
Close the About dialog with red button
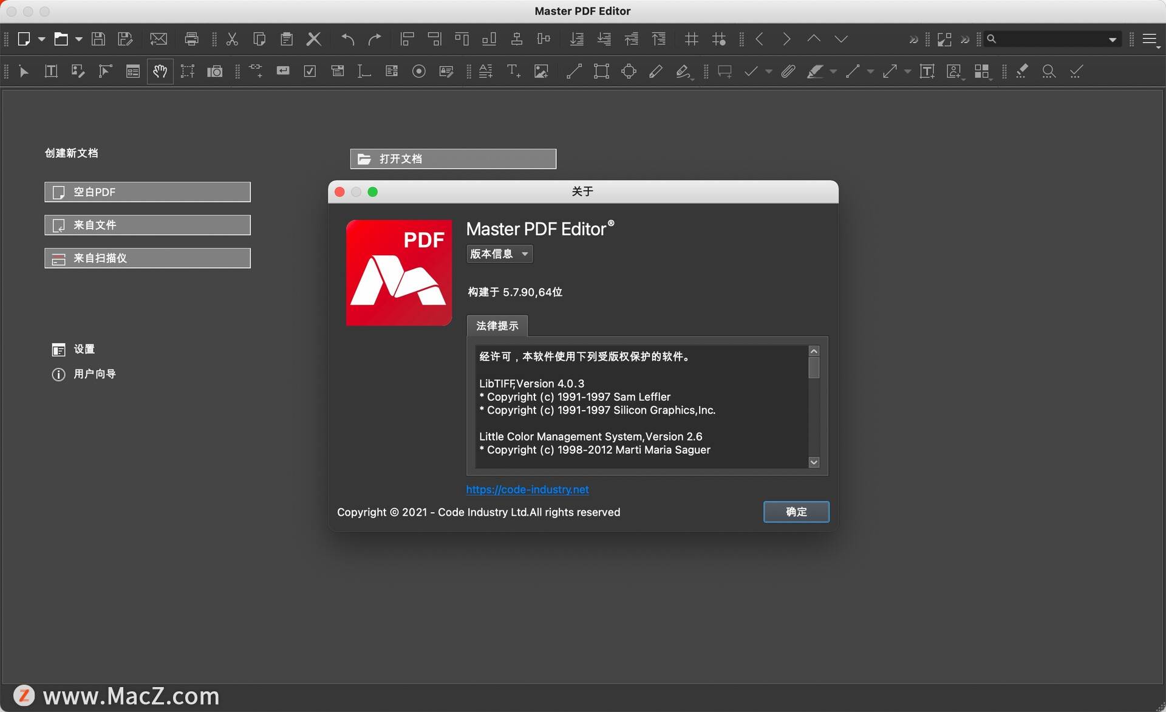point(339,192)
